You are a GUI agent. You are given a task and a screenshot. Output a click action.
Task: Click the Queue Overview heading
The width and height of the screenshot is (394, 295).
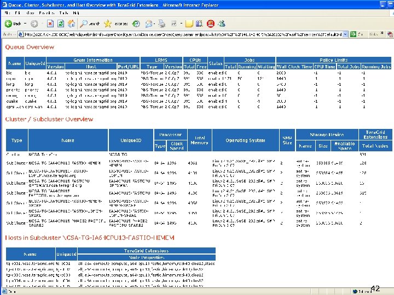tap(30, 47)
